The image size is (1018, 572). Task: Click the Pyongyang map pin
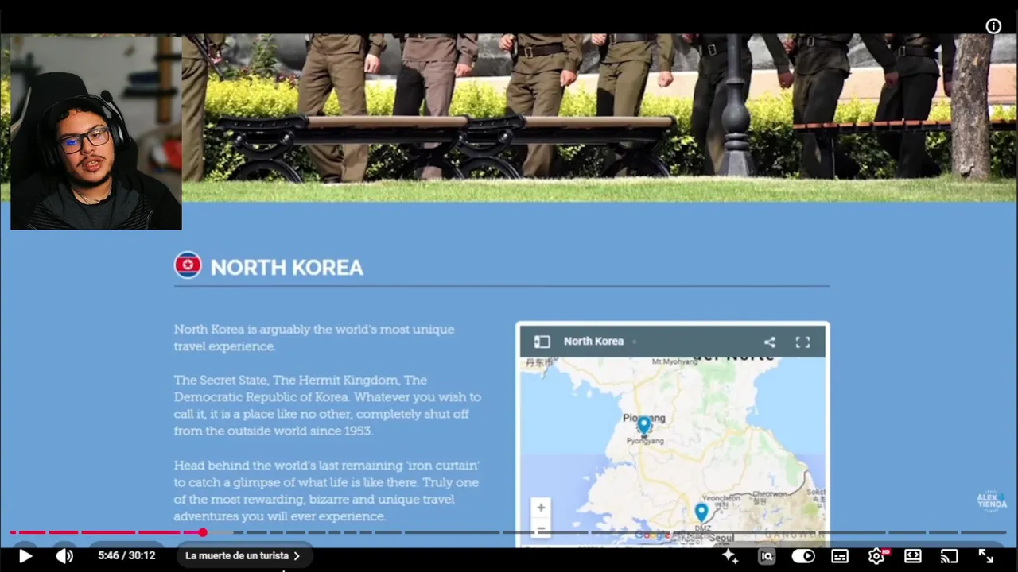pos(644,426)
